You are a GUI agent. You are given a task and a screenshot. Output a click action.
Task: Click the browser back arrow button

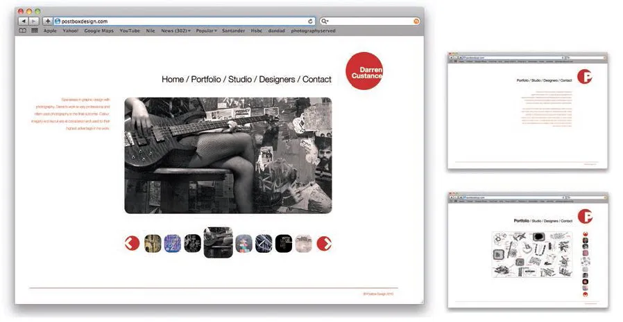click(x=23, y=21)
